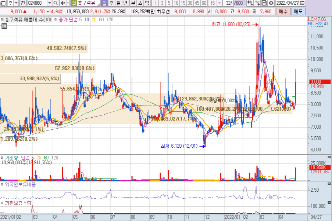332x221 pixels.
Task: Click the 52,952,938(8.6%) volume profile label
Action: 75,68
